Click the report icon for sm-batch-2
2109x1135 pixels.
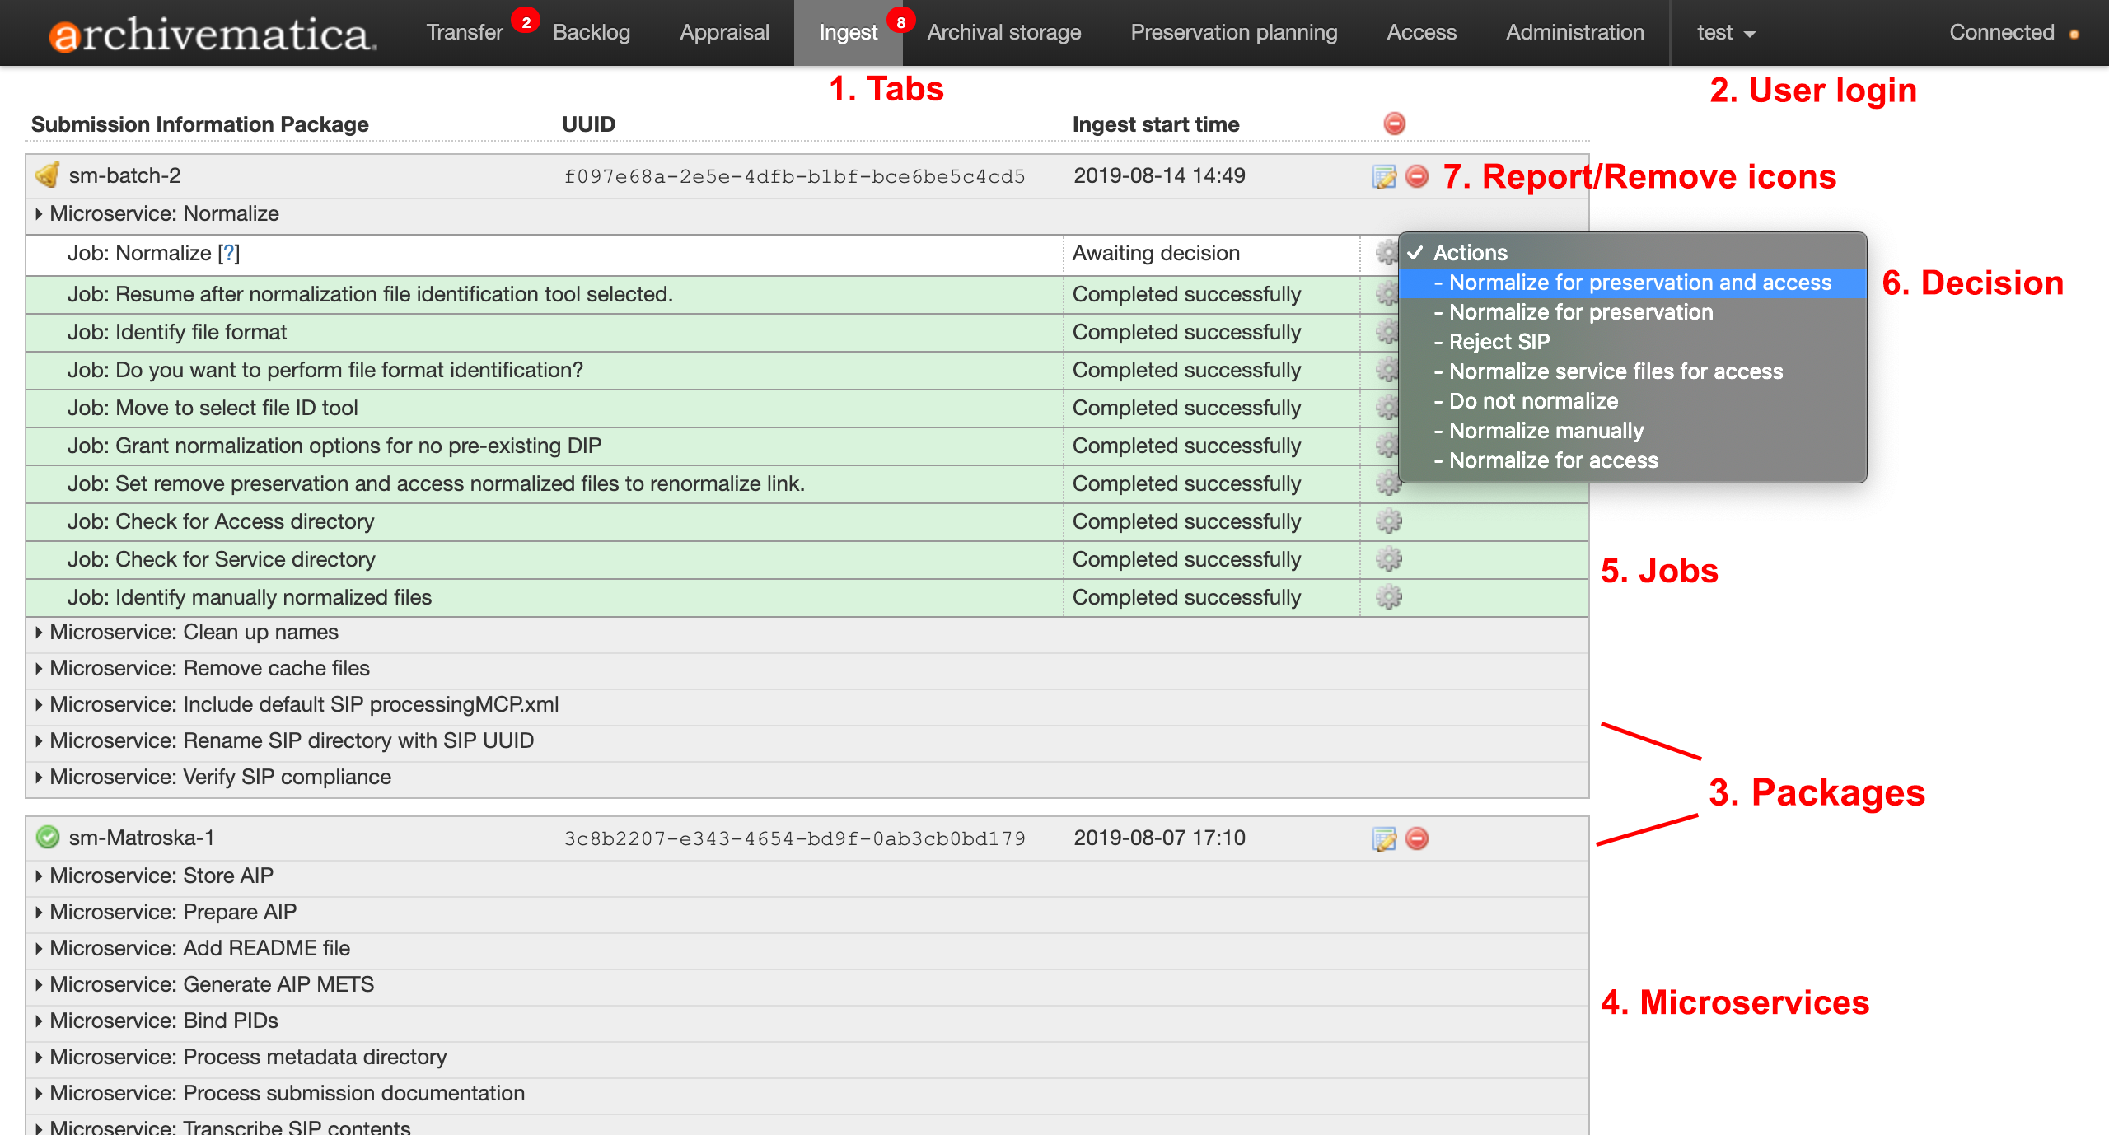point(1383,176)
